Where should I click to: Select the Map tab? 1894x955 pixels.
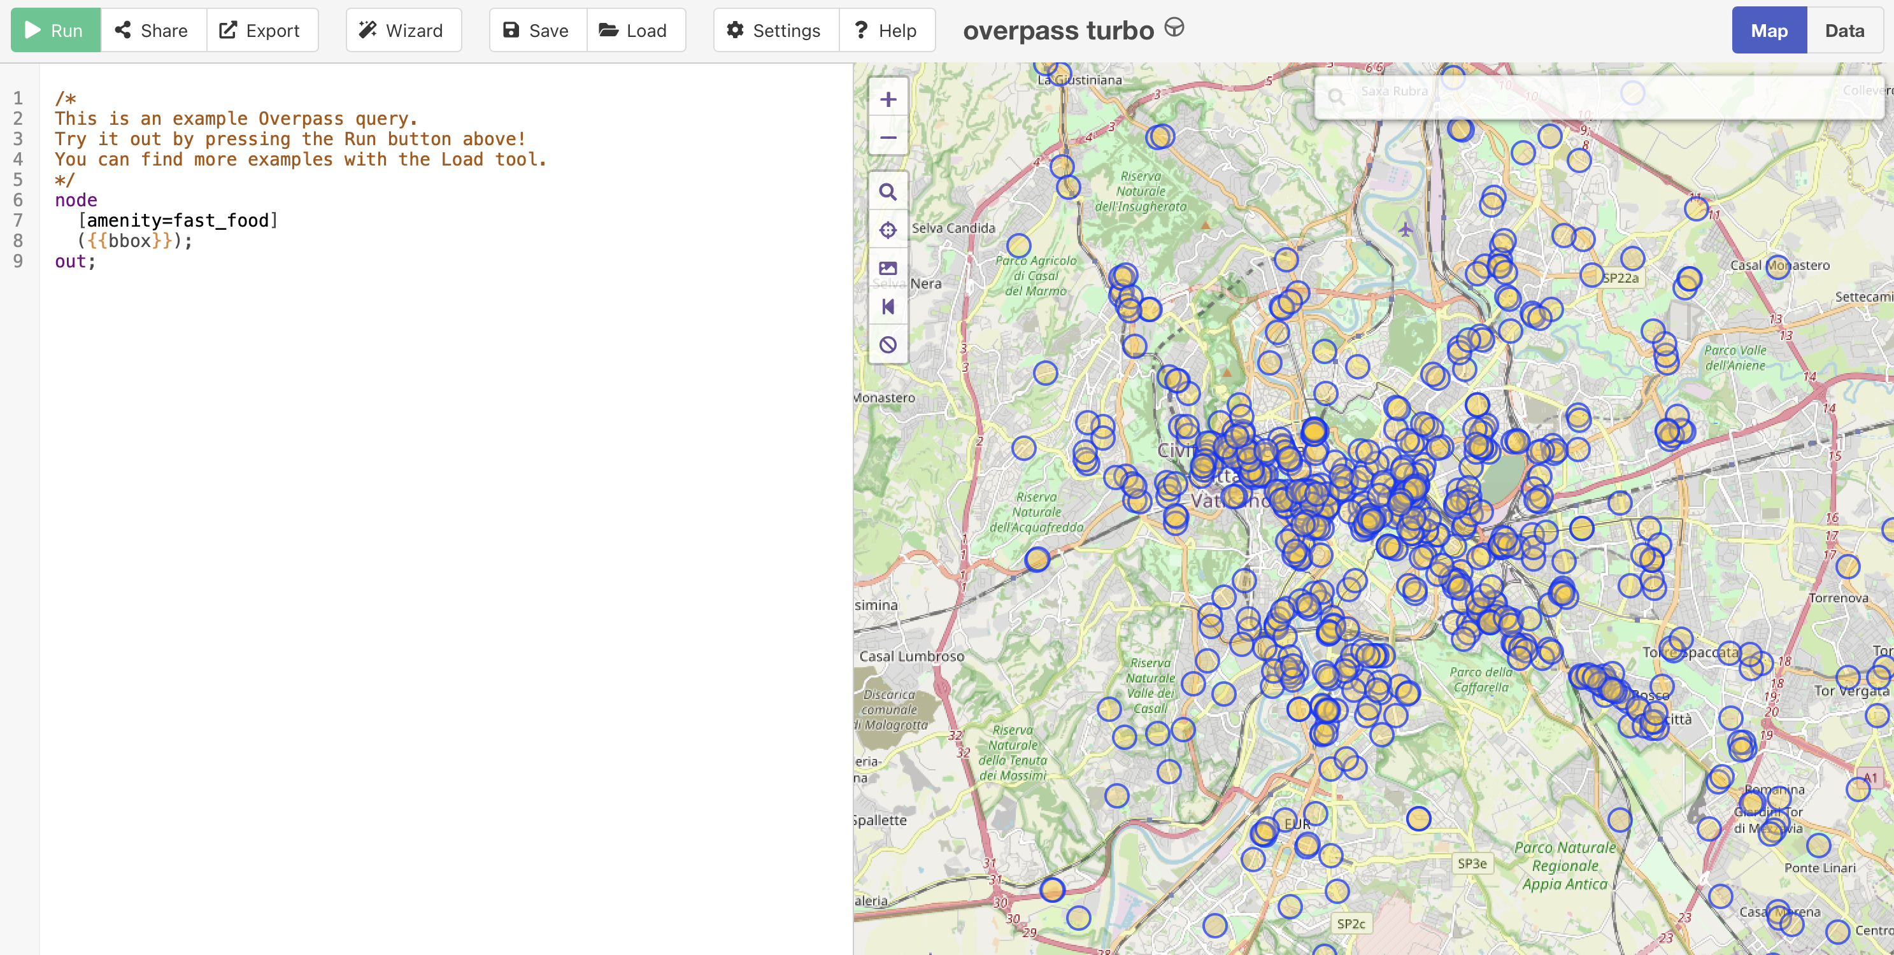[x=1769, y=30]
